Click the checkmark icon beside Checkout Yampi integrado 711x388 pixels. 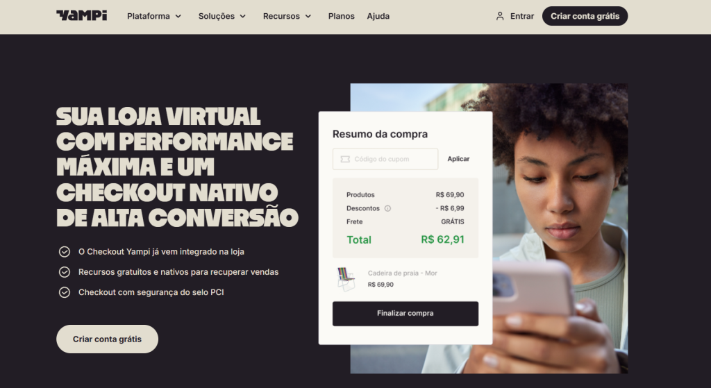pyautogui.click(x=65, y=251)
